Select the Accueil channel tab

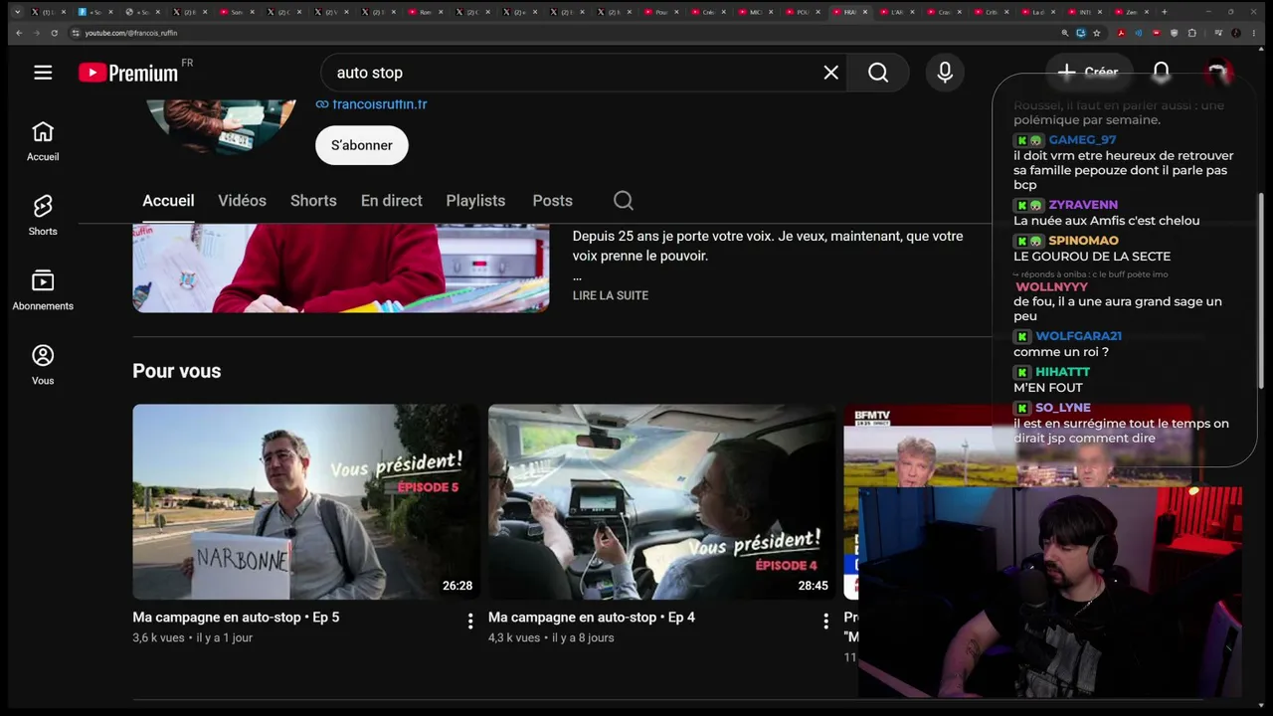(x=168, y=201)
